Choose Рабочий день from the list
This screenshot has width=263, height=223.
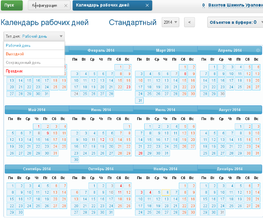(18, 45)
